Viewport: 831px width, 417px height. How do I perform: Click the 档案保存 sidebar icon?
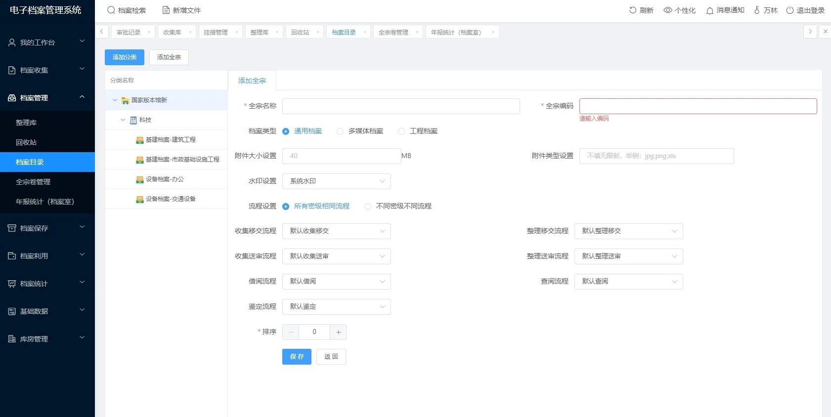[12, 228]
